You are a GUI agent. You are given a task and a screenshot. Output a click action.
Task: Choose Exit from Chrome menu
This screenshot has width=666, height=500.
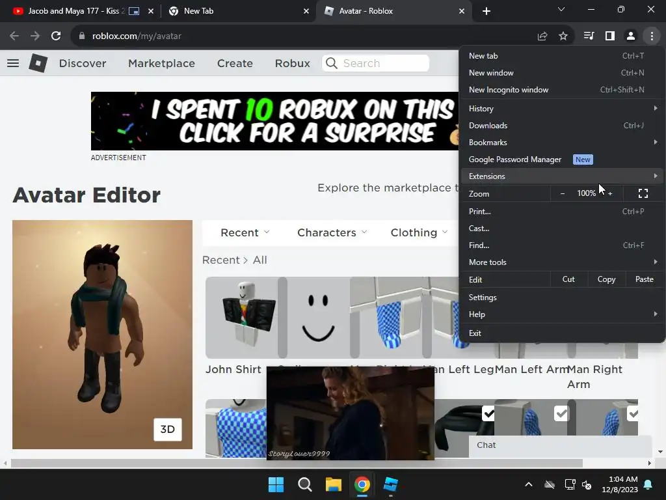(x=563, y=333)
